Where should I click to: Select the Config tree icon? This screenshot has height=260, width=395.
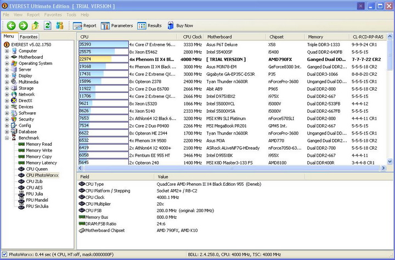pyautogui.click(x=14, y=125)
